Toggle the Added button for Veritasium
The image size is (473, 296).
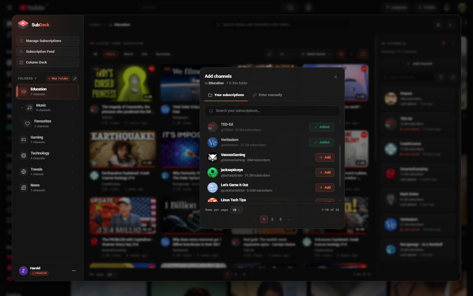[322, 142]
